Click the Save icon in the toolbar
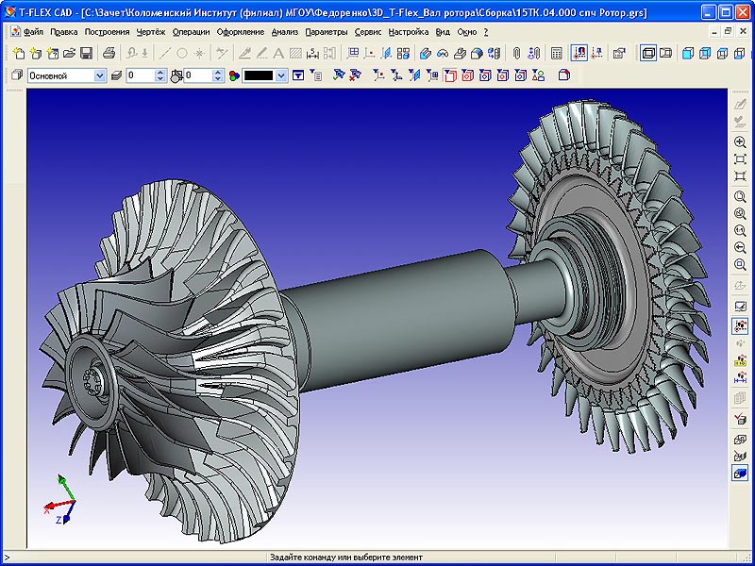The image size is (755, 566). (x=87, y=48)
